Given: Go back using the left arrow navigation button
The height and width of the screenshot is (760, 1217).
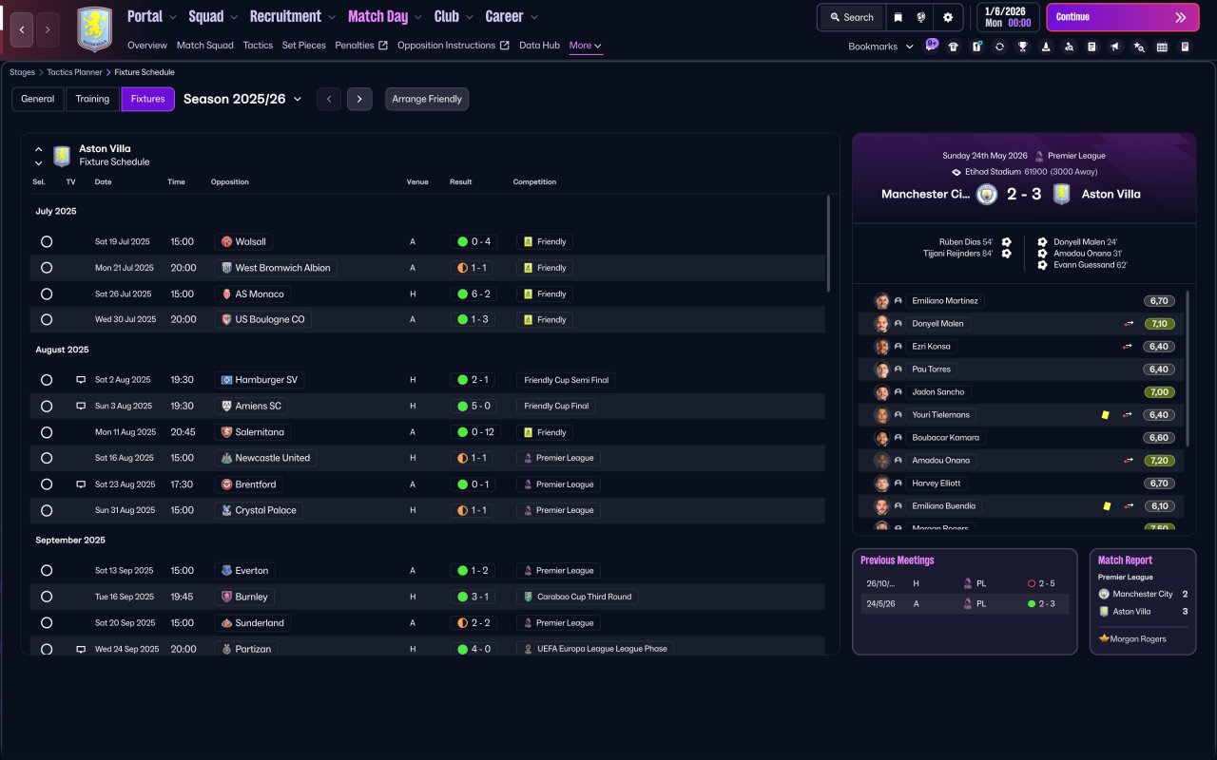Looking at the screenshot, I should [22, 29].
